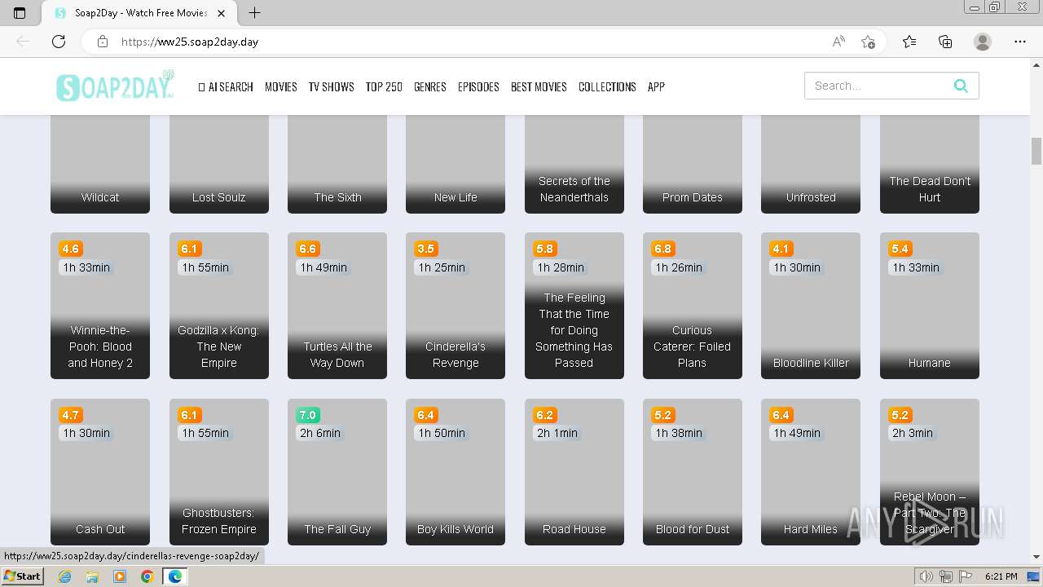The width and height of the screenshot is (1043, 587).
Task: Open the Wildcat movie card
Action: [100, 164]
